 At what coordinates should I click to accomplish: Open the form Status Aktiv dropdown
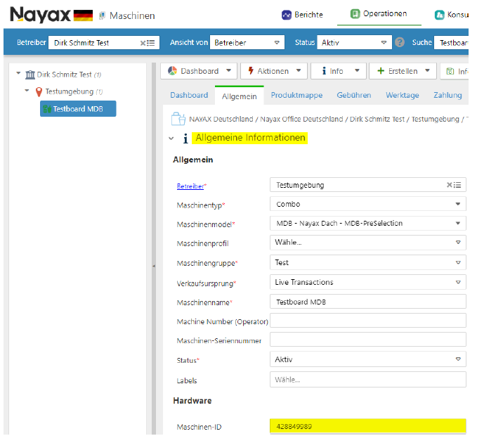[368, 359]
